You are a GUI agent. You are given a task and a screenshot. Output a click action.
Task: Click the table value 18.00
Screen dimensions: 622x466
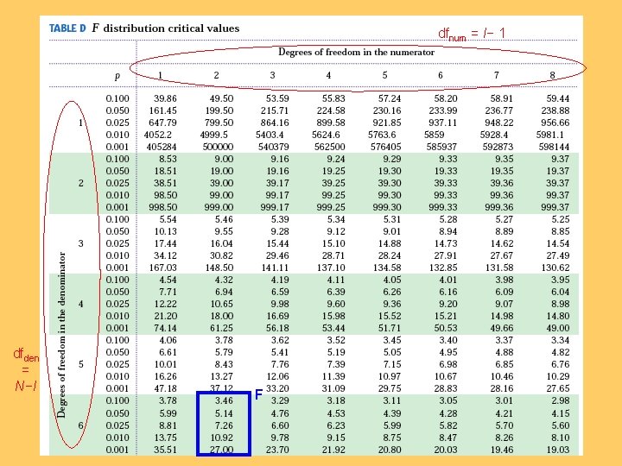[221, 316]
